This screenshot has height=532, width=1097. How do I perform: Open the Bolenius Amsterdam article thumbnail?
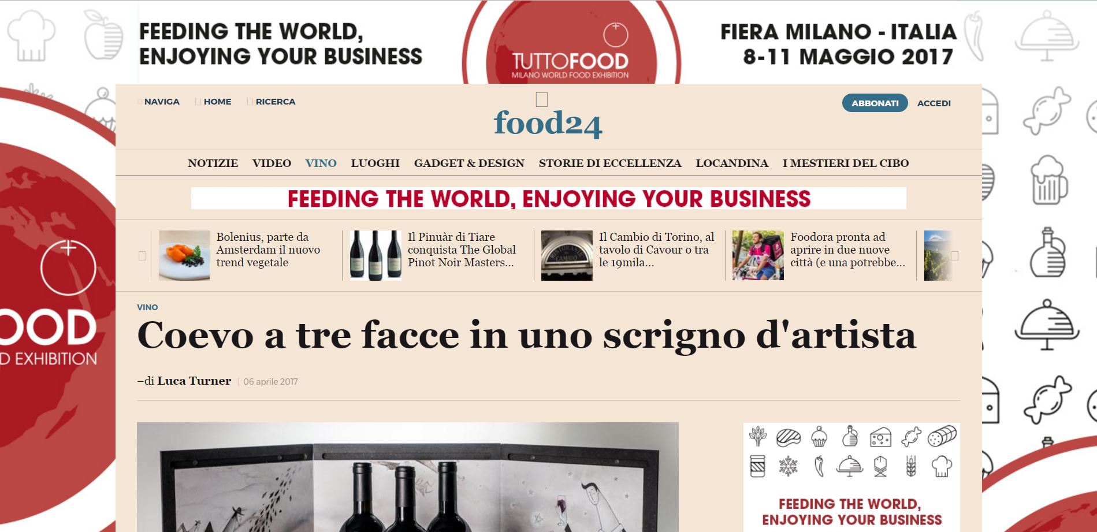coord(184,255)
